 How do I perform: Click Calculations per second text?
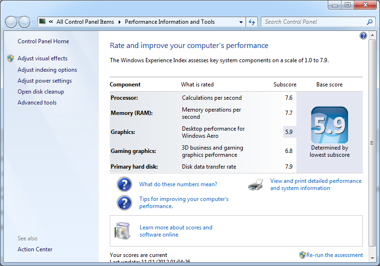[x=212, y=98]
